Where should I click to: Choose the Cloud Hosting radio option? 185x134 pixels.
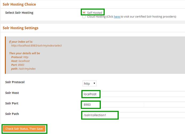click(84, 16)
